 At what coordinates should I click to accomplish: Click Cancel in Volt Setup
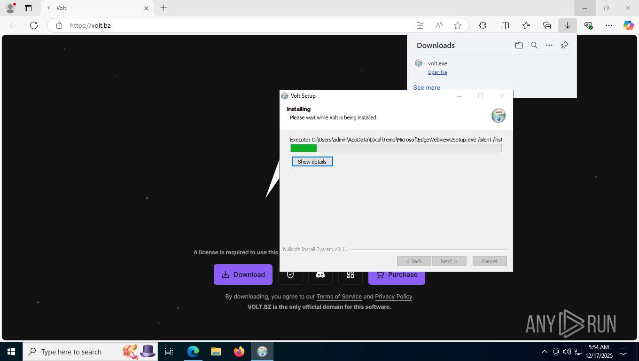pyautogui.click(x=490, y=261)
